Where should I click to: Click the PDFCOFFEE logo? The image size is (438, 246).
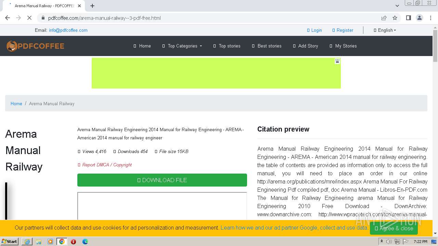click(x=35, y=46)
